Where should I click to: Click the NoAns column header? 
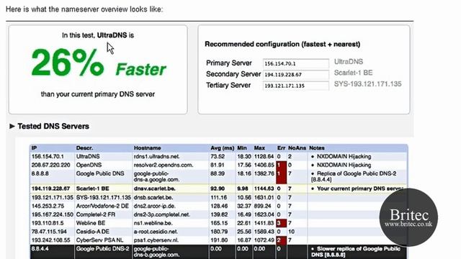297,148
